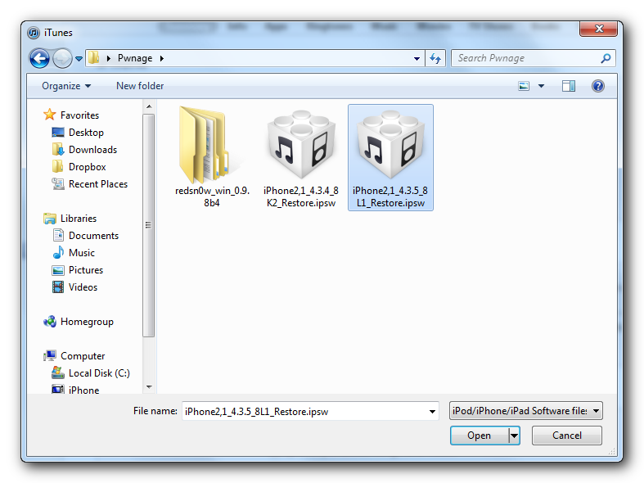The width and height of the screenshot is (644, 483).
Task: Click the Libraries icon
Action: 50,219
